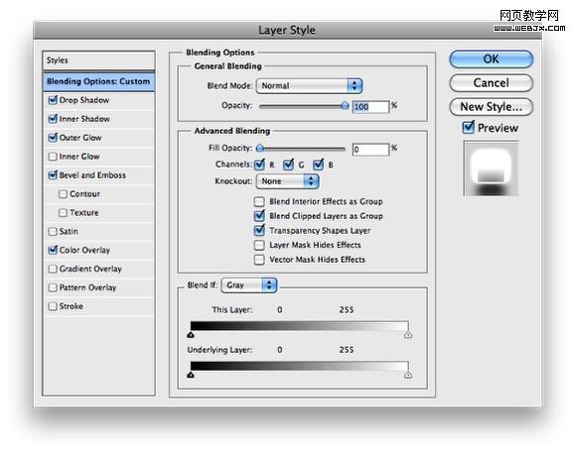This screenshot has height=454, width=576.
Task: Click the Pattern Overlay label
Action: 87,287
